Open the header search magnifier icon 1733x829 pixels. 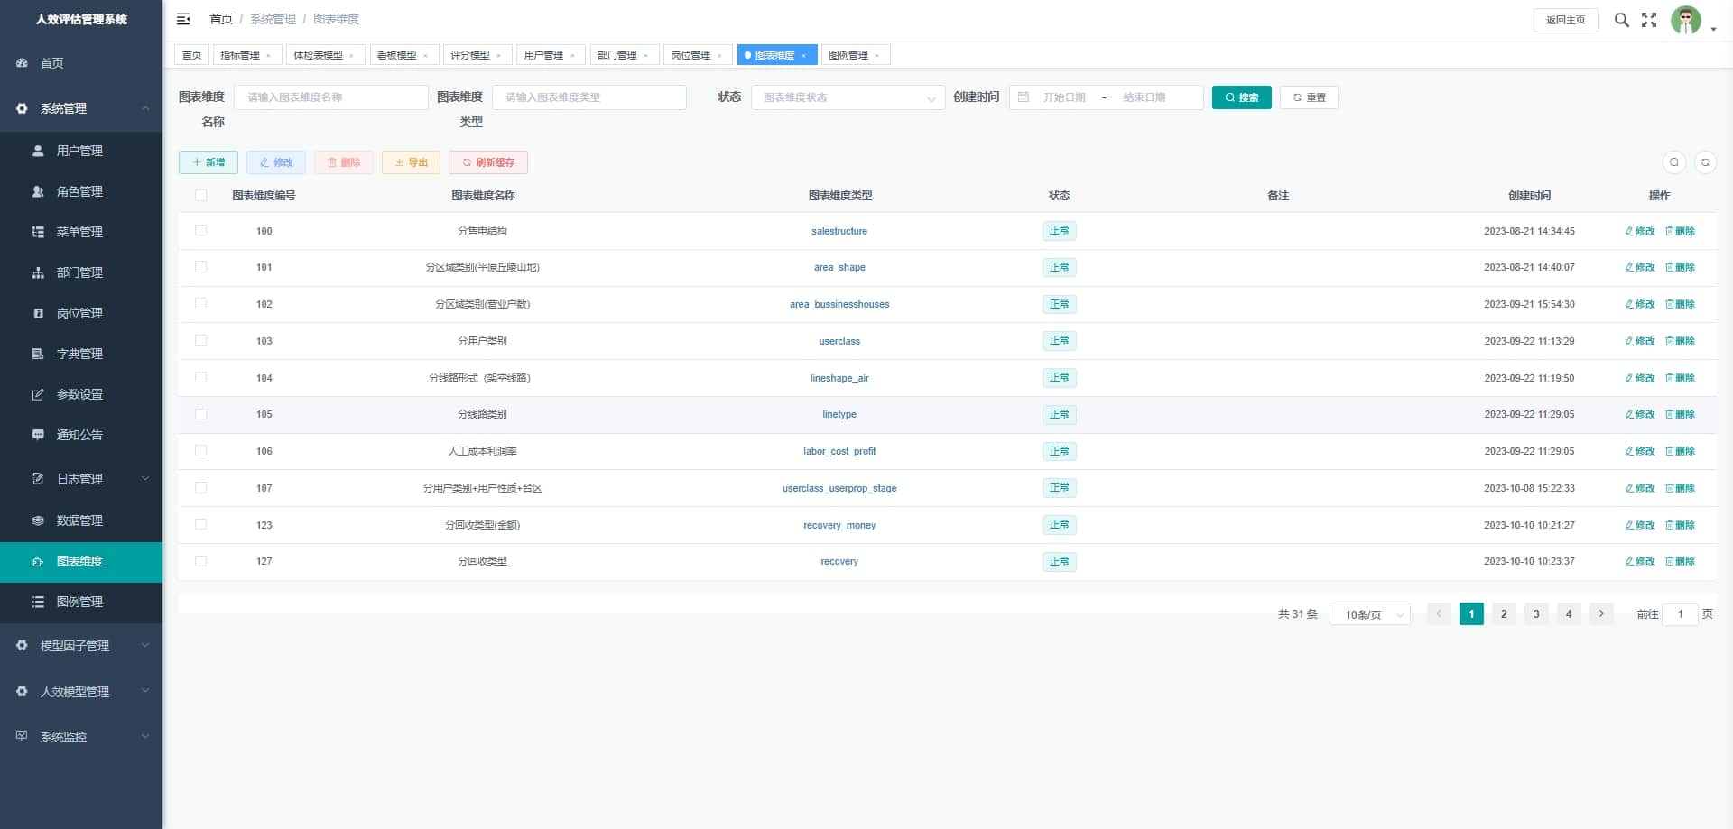tap(1622, 20)
